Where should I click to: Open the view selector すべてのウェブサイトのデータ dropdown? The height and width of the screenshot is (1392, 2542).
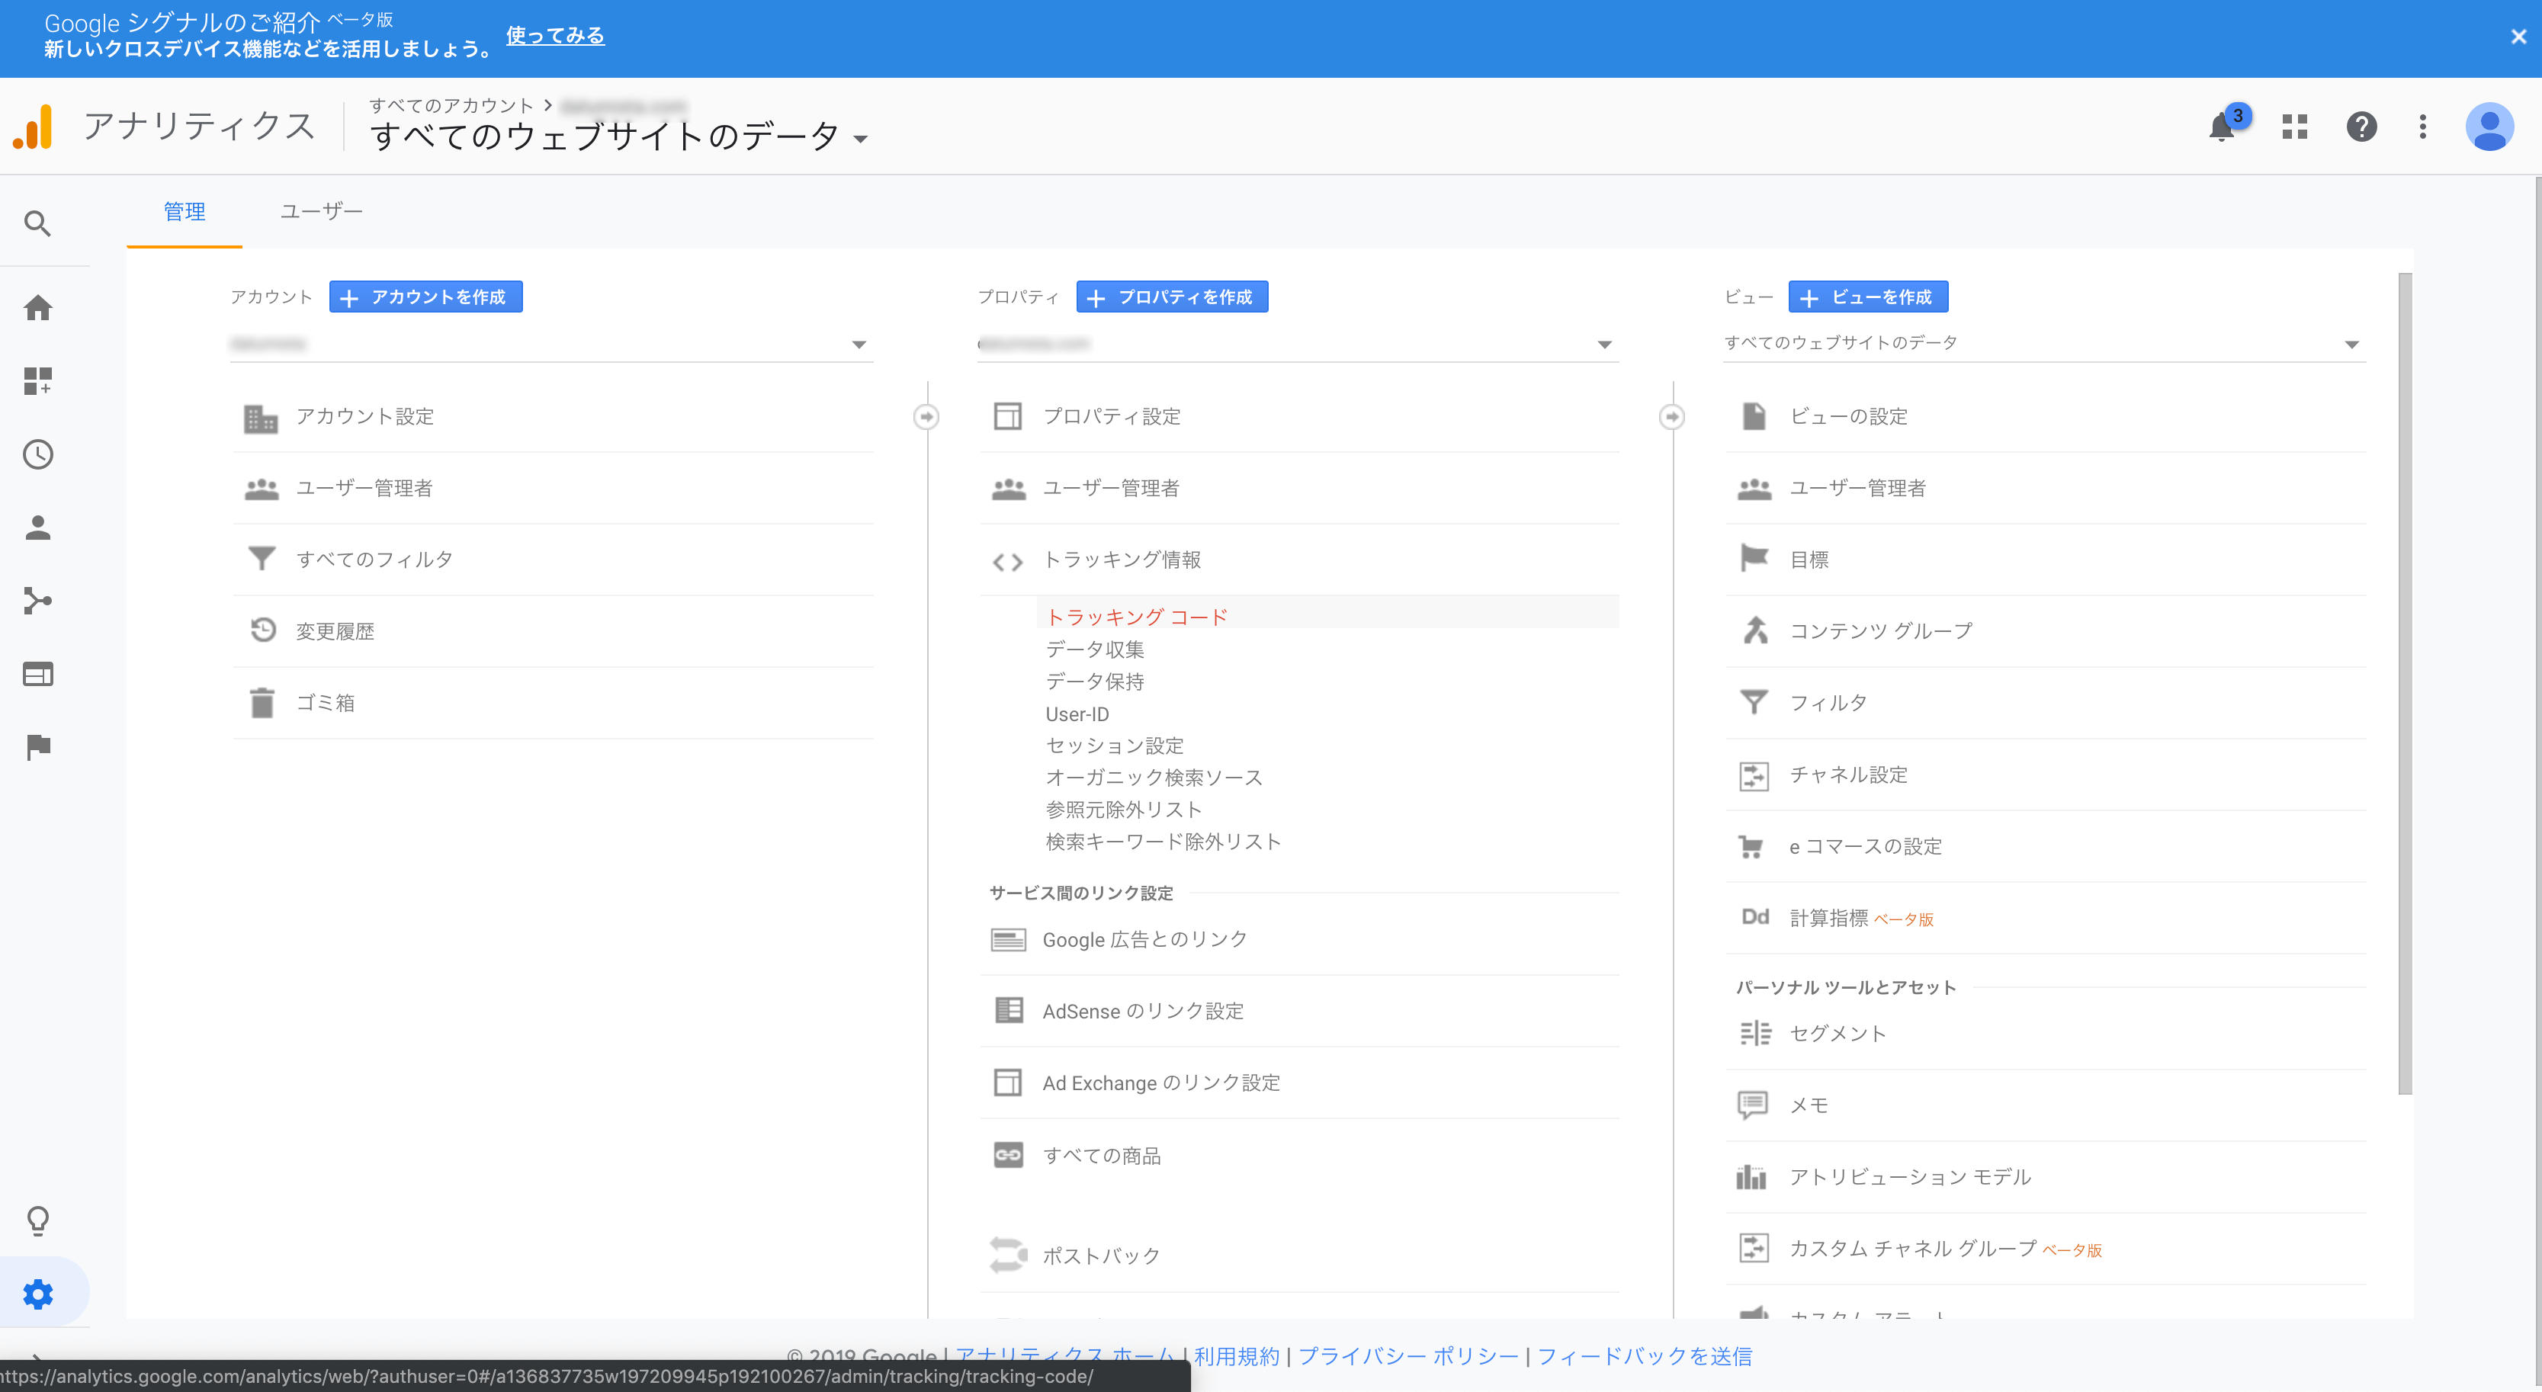tap(2043, 343)
